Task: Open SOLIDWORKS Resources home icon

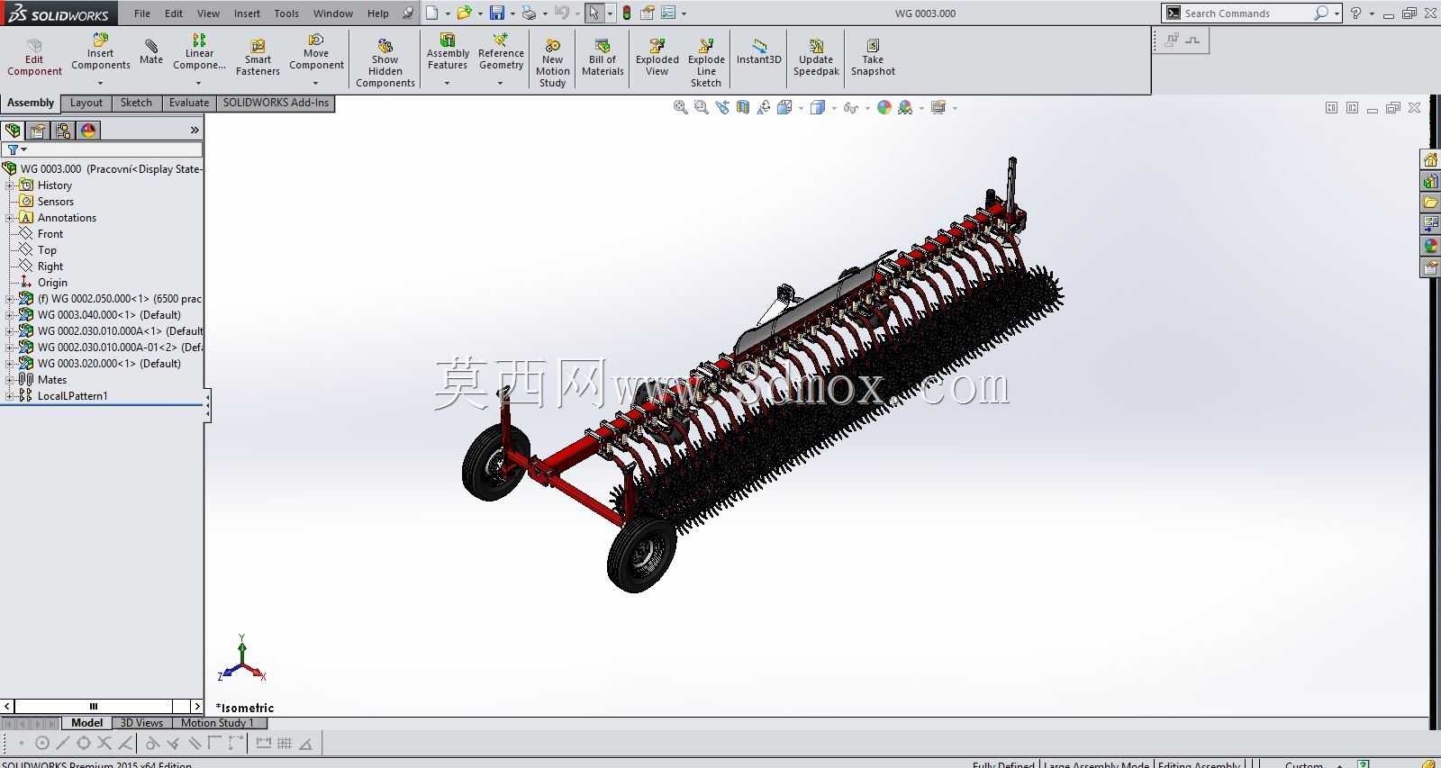Action: click(1430, 159)
